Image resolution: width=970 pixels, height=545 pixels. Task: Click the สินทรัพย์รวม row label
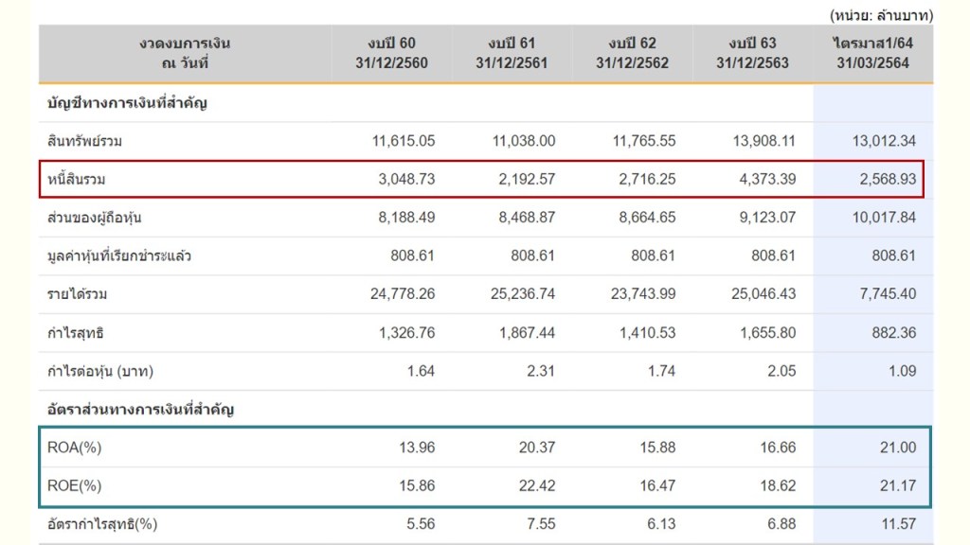[x=85, y=141]
